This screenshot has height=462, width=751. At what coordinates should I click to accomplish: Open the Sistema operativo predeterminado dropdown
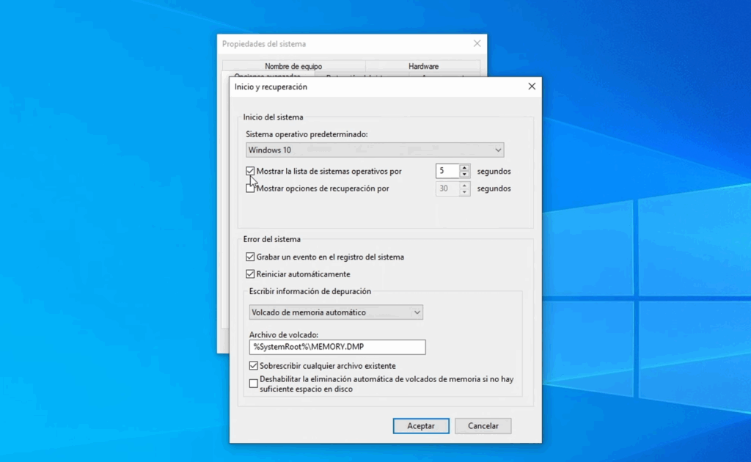(x=375, y=150)
